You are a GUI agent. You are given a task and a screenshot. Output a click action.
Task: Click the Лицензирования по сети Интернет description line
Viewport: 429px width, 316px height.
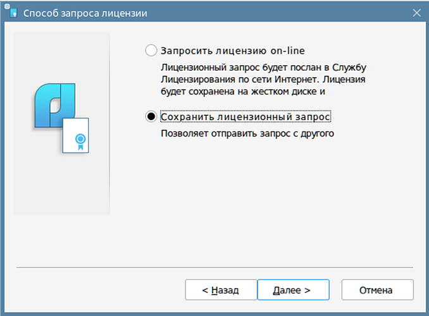click(x=263, y=79)
